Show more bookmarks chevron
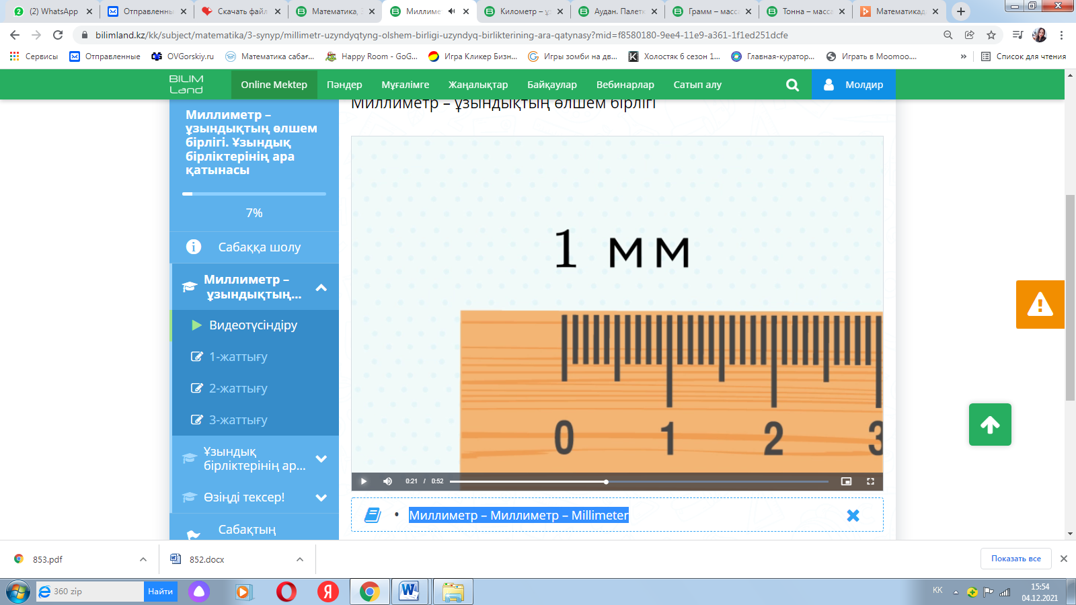 click(964, 56)
